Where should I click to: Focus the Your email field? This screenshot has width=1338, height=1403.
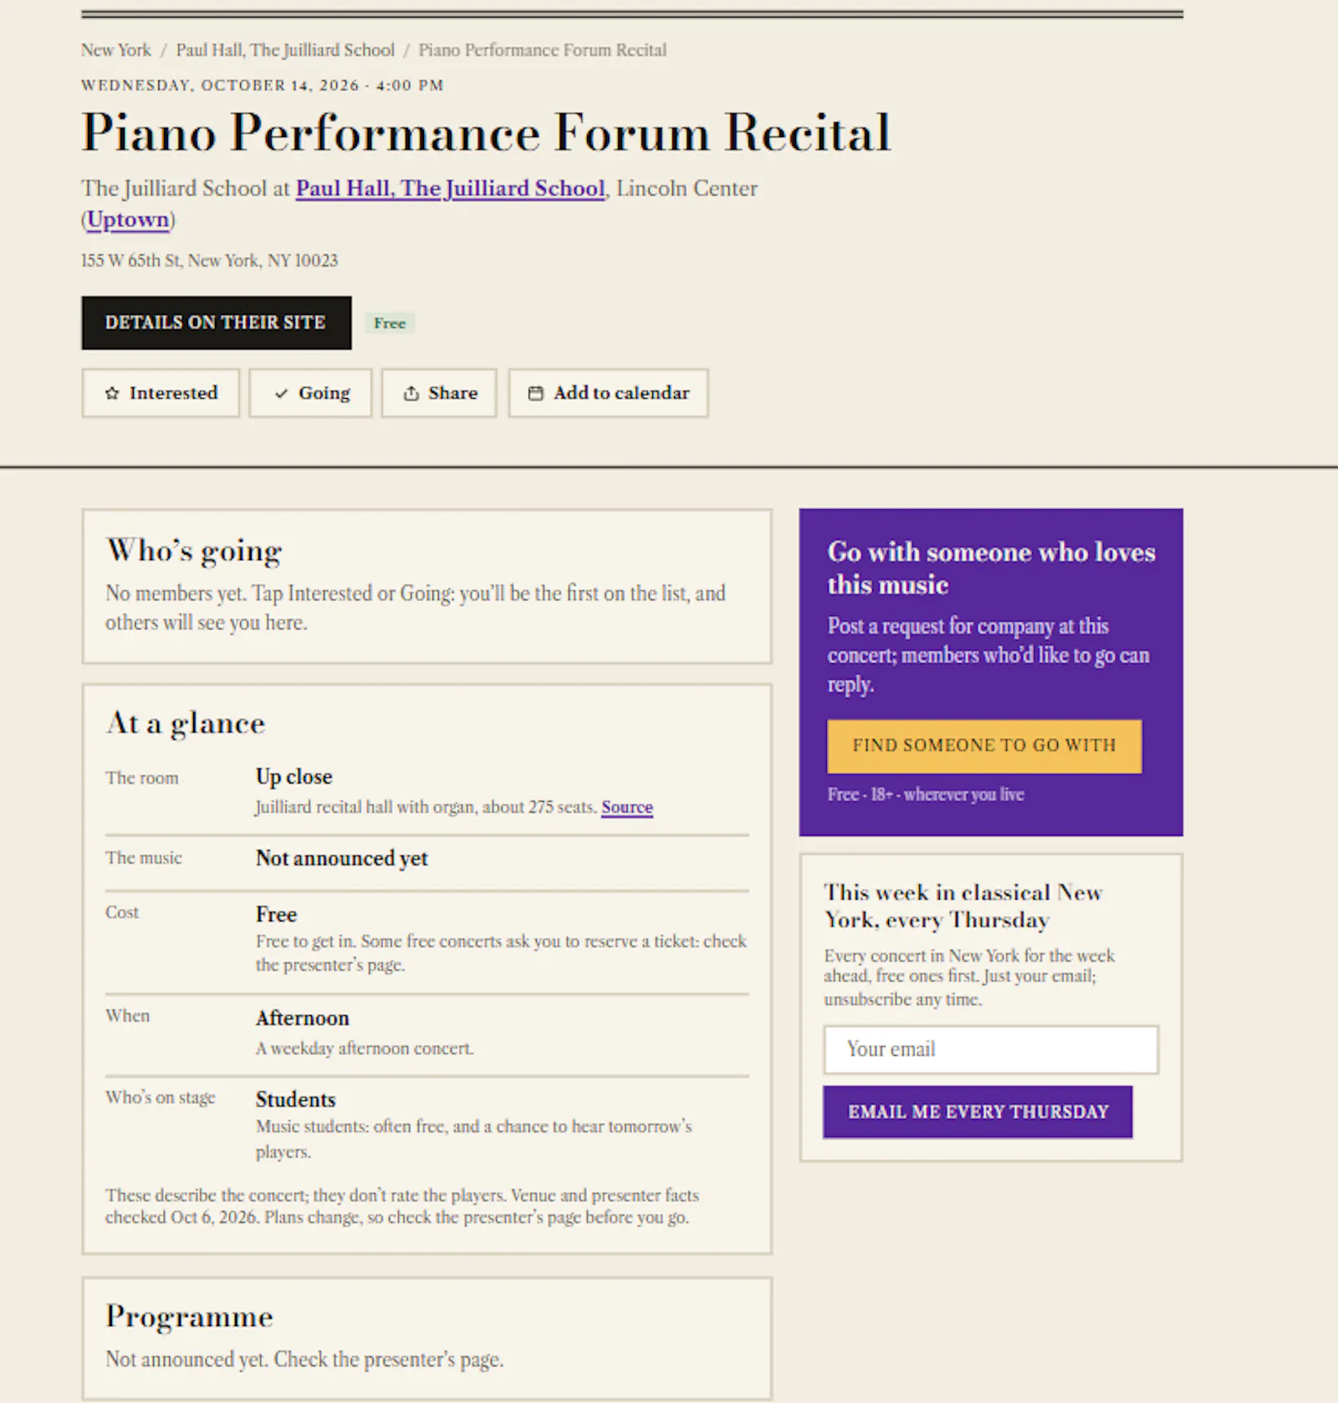[x=991, y=1049]
